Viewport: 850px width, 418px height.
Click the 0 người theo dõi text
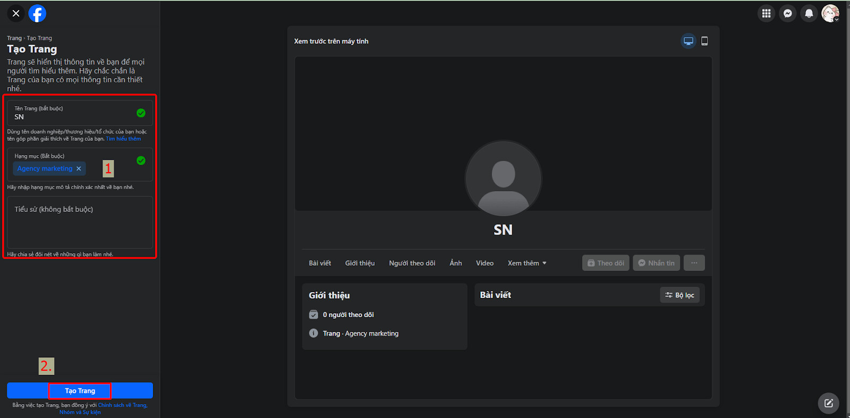(348, 314)
